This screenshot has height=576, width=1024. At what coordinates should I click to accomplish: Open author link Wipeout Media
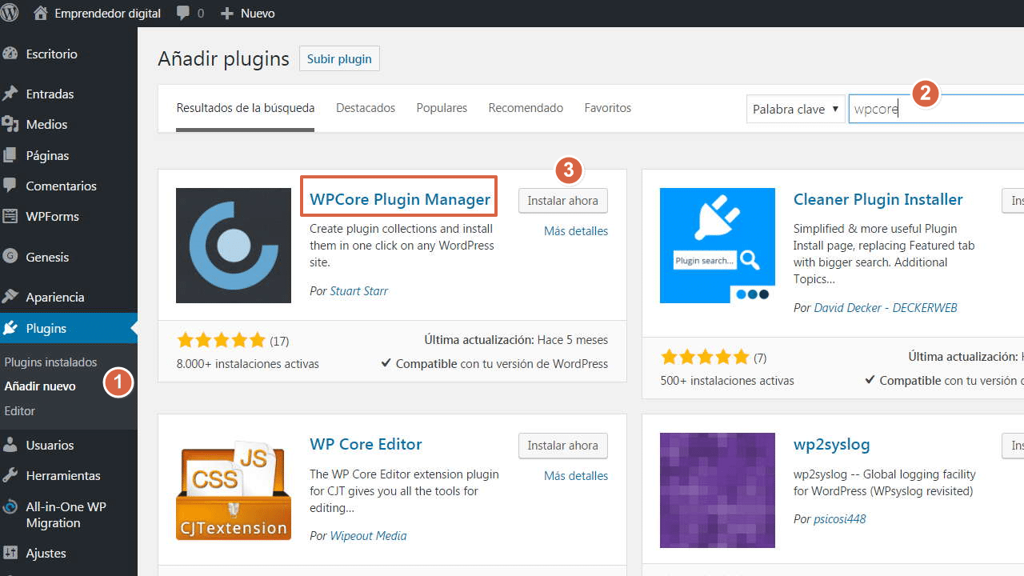pos(369,536)
